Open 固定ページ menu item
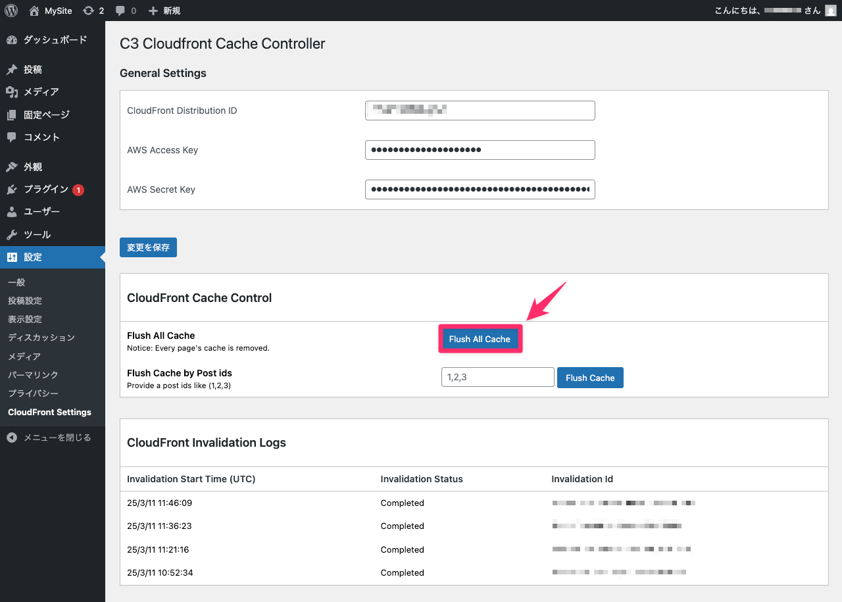The width and height of the screenshot is (842, 602). 53,115
